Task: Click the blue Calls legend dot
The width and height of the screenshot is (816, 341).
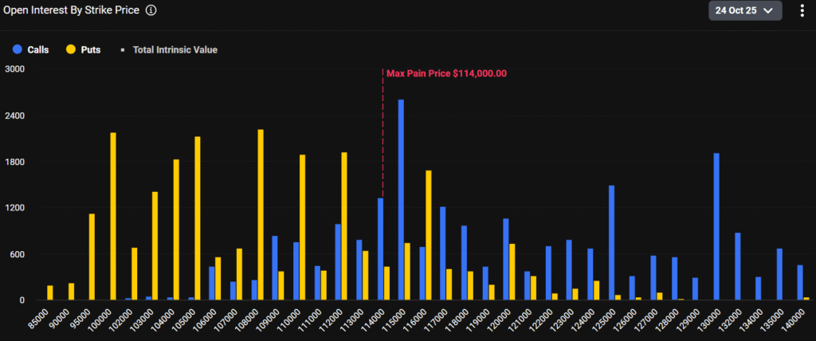Action: tap(17, 49)
